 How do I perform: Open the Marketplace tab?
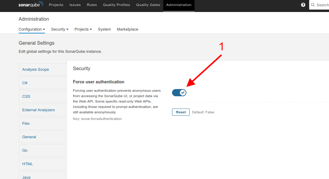(x=127, y=29)
